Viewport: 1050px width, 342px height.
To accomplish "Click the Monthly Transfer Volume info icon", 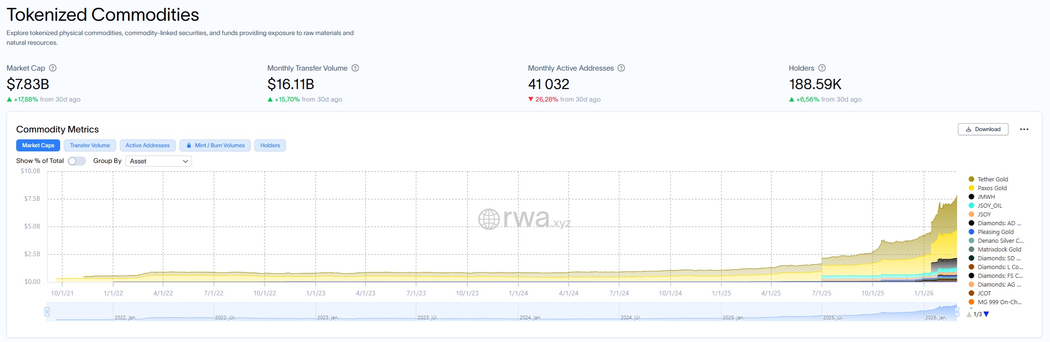I will [355, 68].
